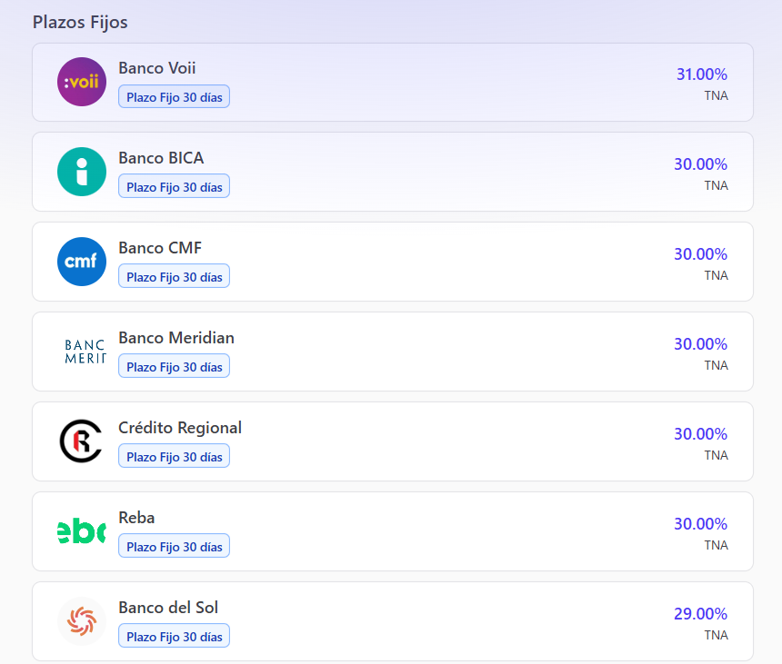Screen dimensions: 782x664
Task: Click the Banco Voii purple logo
Action: pos(82,82)
